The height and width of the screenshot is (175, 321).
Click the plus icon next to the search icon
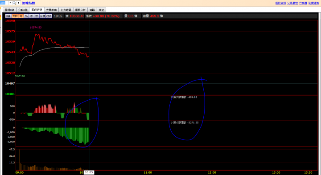point(18,3)
